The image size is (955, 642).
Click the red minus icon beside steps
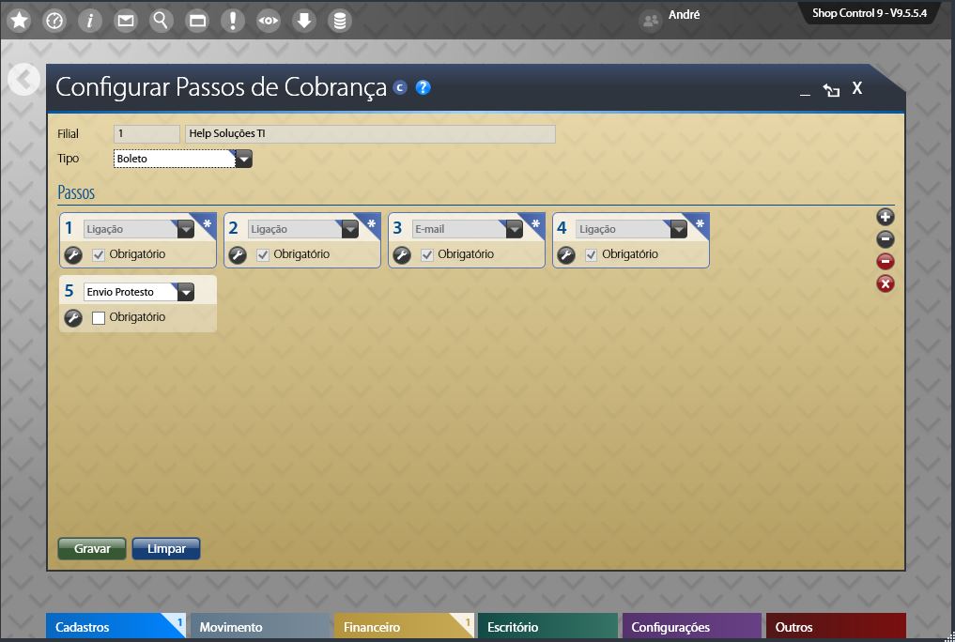[885, 261]
